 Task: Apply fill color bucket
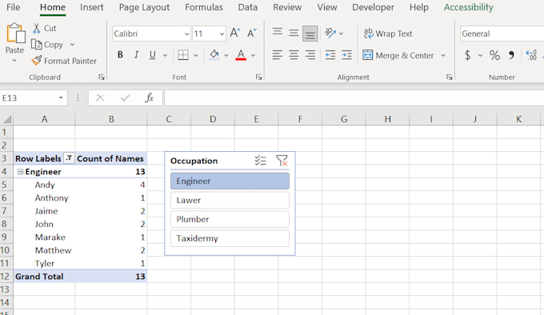(214, 54)
